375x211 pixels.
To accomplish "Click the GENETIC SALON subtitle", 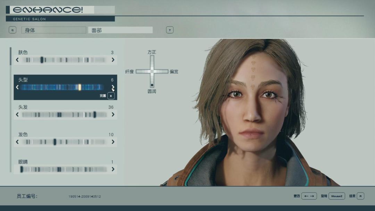I will (x=30, y=19).
